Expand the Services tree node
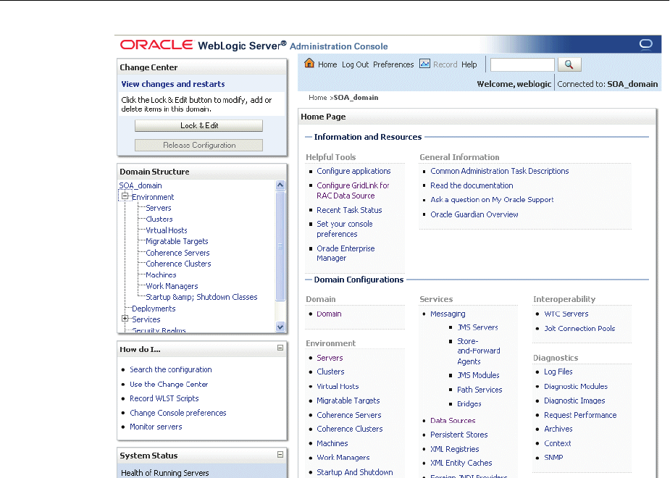 click(x=125, y=318)
